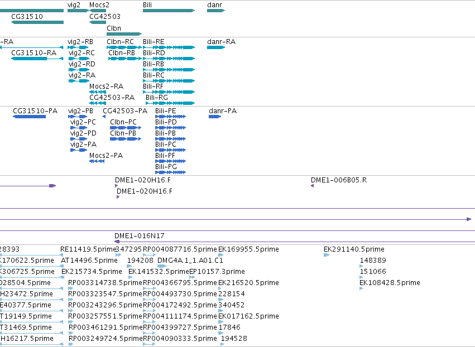Select protein vig2-PB

click(78, 117)
